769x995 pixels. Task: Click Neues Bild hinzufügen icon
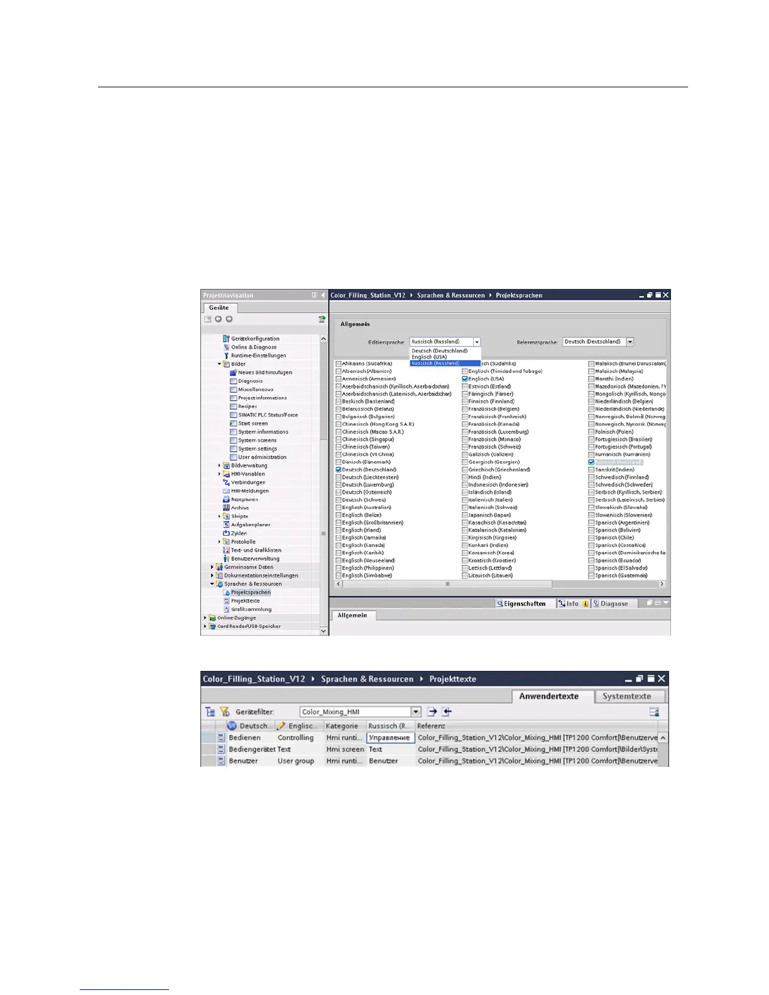[x=233, y=372]
